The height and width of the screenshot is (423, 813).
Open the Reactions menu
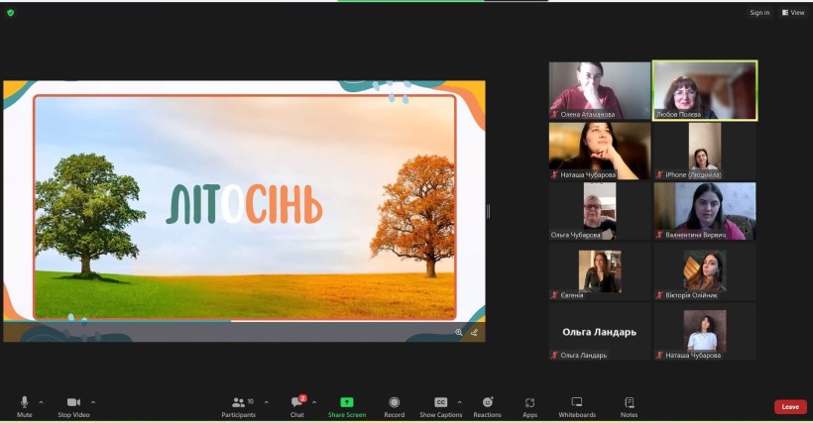(487, 404)
